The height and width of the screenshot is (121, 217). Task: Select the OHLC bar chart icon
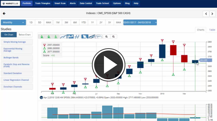tap(77, 36)
